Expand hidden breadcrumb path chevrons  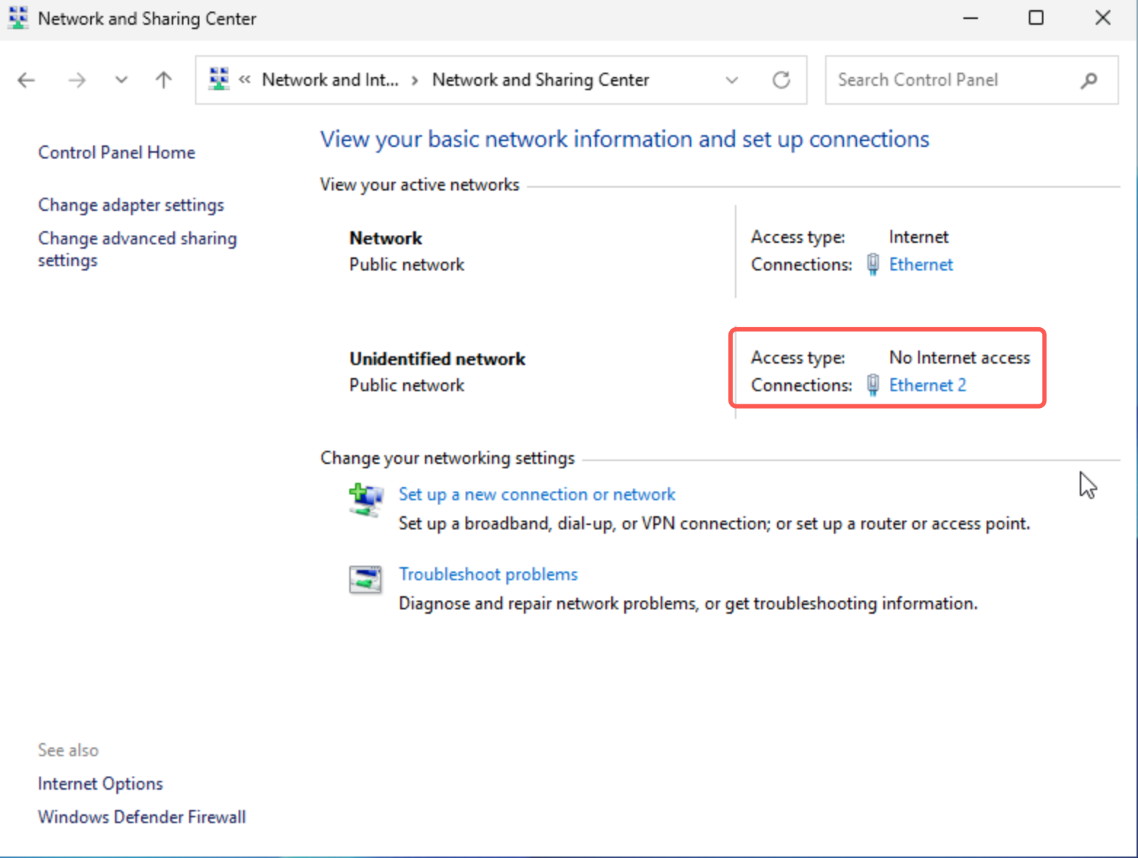click(245, 80)
